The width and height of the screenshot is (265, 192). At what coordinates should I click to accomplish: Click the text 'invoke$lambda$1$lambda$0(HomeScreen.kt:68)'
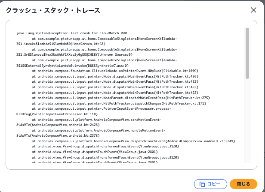[x=65, y=44]
